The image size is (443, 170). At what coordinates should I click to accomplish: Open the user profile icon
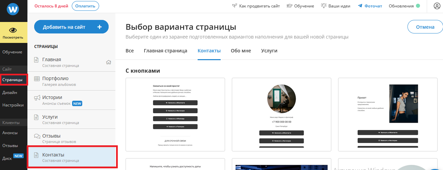[x=437, y=6]
